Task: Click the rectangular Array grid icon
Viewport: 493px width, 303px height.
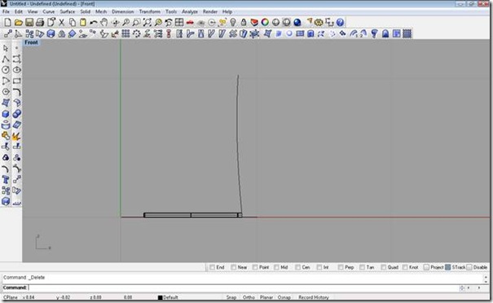Action: click(x=125, y=33)
